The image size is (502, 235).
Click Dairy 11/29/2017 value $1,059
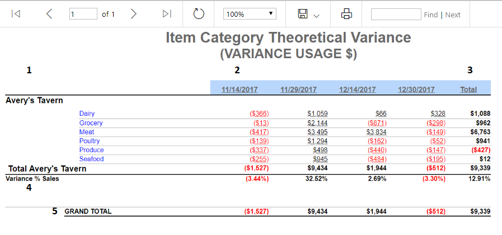click(317, 114)
